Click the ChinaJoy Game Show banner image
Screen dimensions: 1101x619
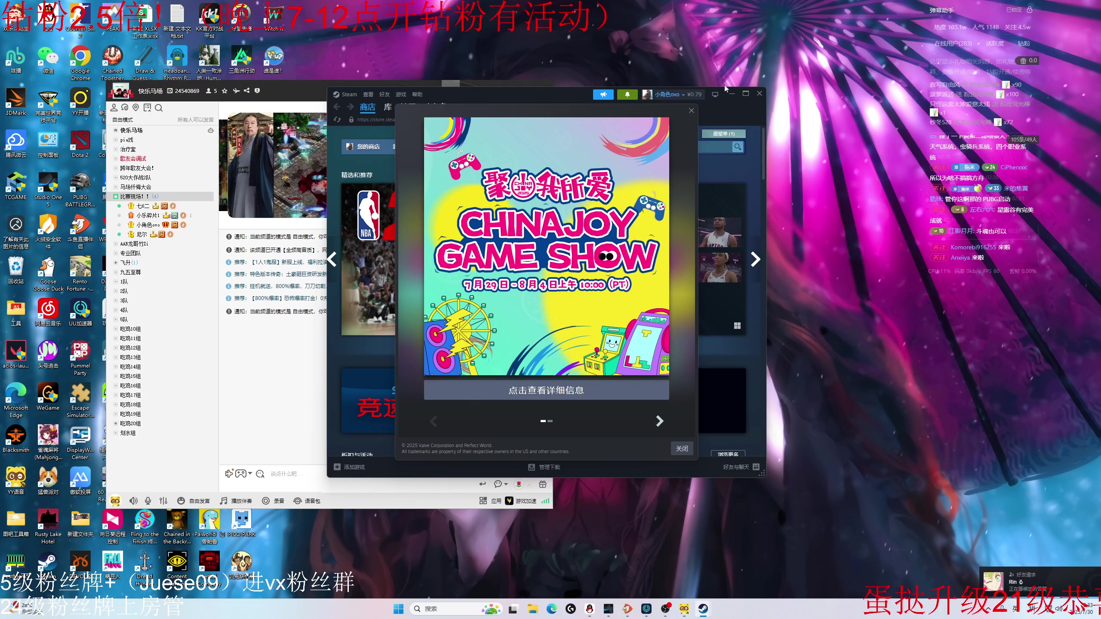click(546, 246)
